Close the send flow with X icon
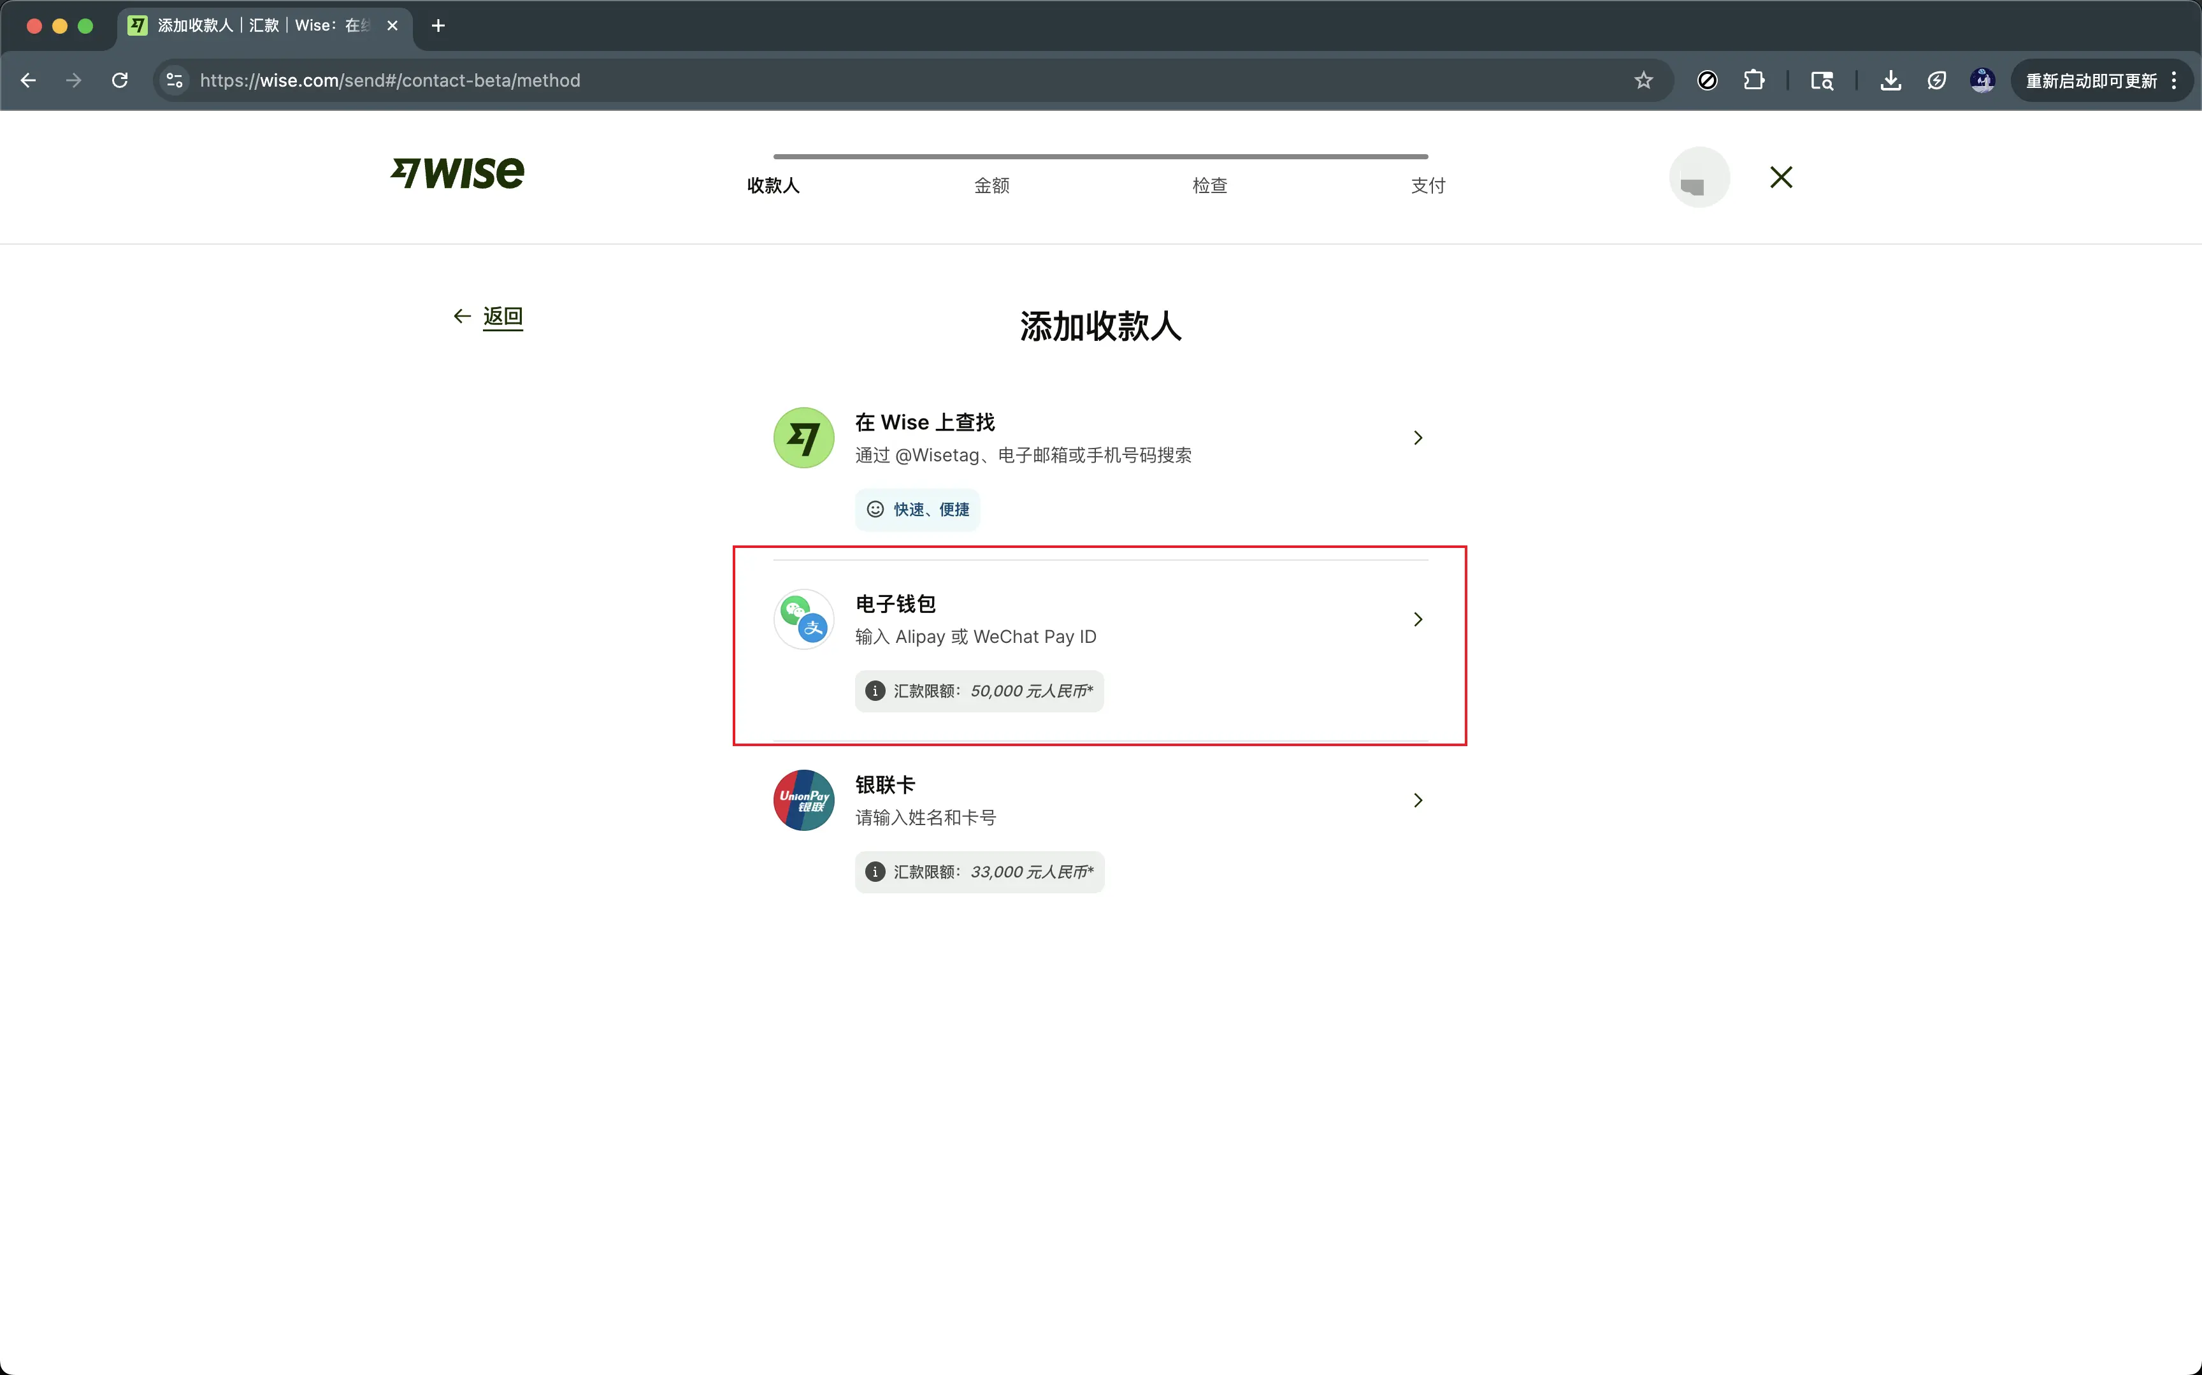 (x=1780, y=176)
